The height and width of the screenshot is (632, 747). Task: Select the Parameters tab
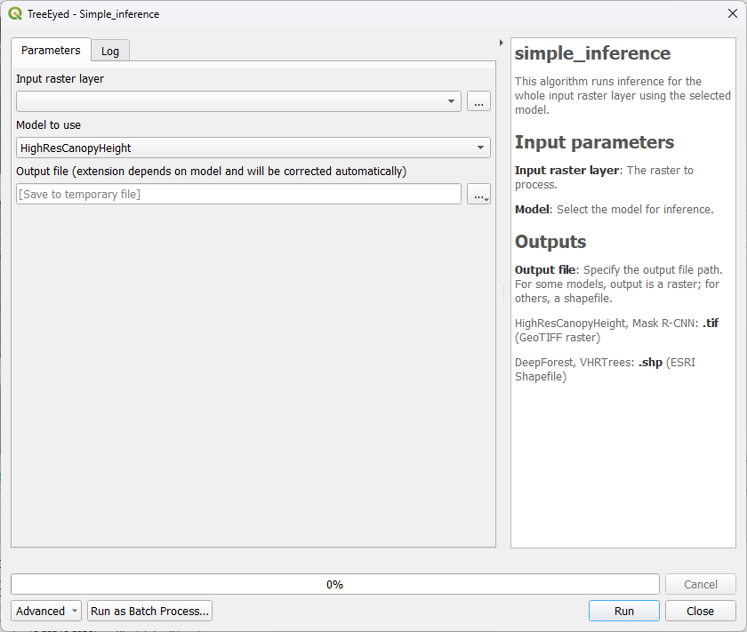51,50
